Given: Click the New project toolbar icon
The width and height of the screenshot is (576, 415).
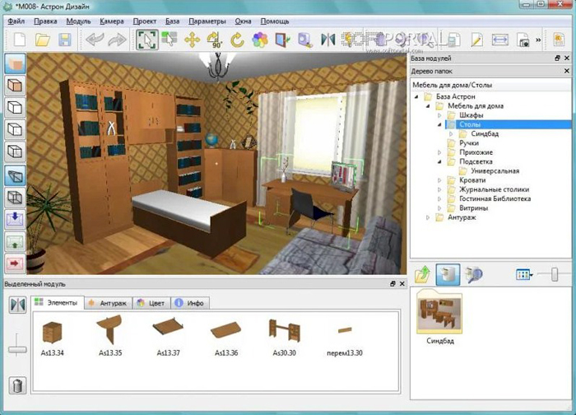Looking at the screenshot, I should click(19, 40).
